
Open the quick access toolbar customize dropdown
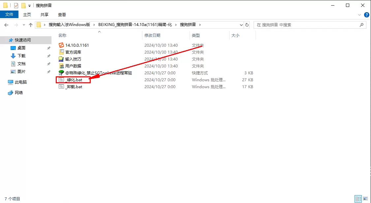point(29,6)
